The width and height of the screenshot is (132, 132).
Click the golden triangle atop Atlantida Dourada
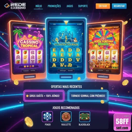(x=66, y=23)
